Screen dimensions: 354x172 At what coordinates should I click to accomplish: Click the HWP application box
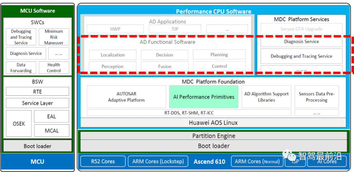tap(115, 29)
